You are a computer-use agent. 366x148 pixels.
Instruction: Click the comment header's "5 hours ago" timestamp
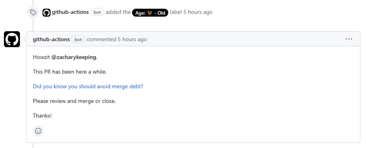[132, 40]
